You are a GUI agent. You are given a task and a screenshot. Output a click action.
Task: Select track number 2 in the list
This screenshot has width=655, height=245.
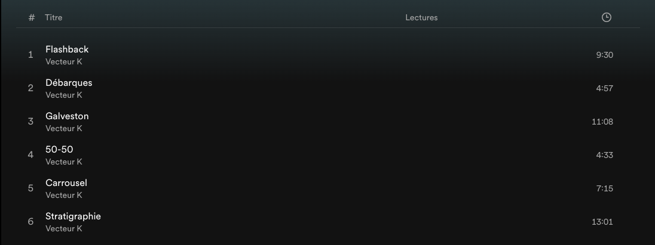[30, 88]
